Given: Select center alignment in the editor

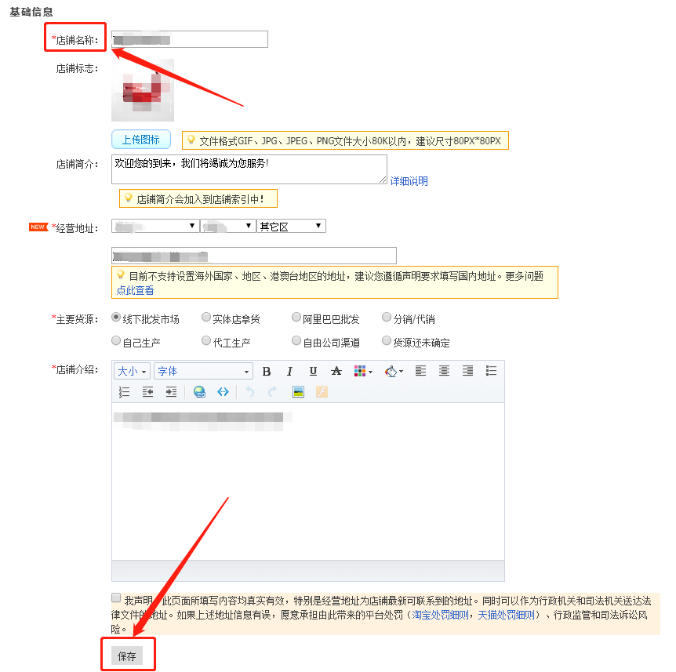Looking at the screenshot, I should [443, 372].
